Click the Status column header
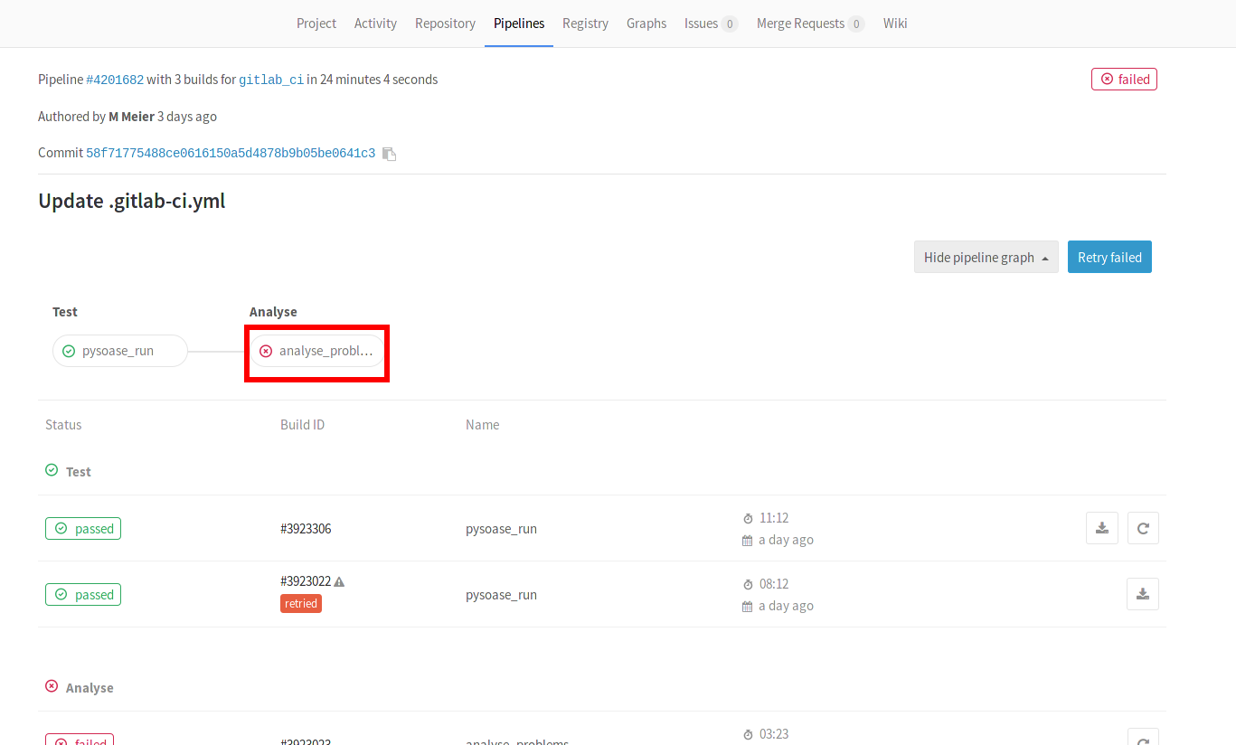1236x745 pixels. click(63, 424)
